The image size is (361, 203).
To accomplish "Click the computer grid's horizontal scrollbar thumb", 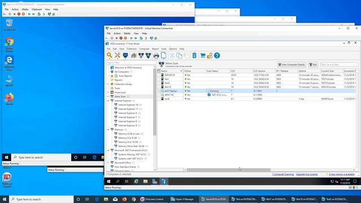I will (228, 170).
